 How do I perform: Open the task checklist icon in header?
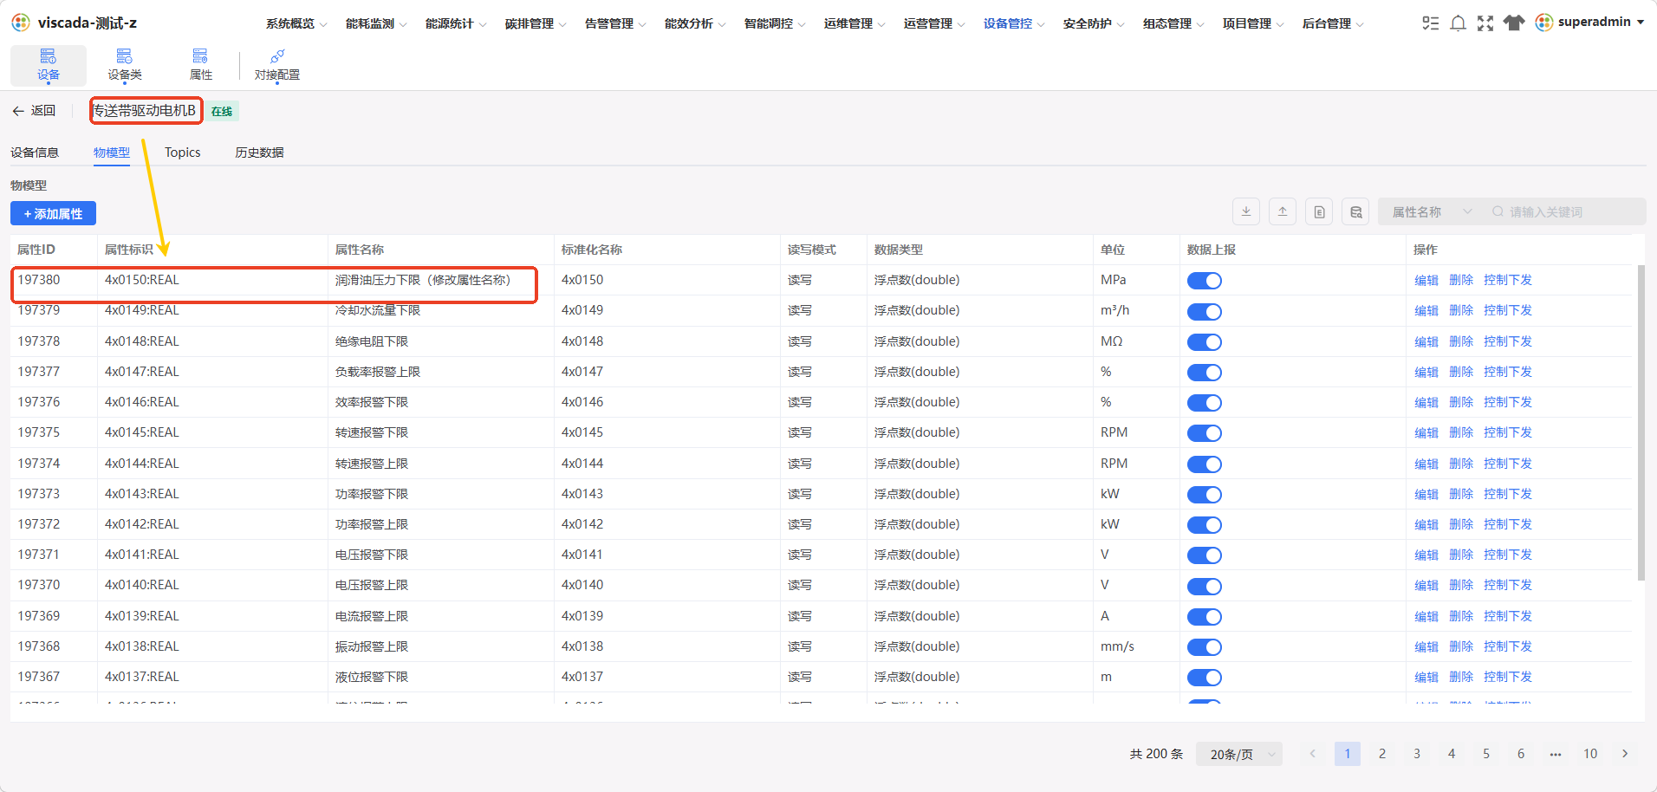(1430, 23)
